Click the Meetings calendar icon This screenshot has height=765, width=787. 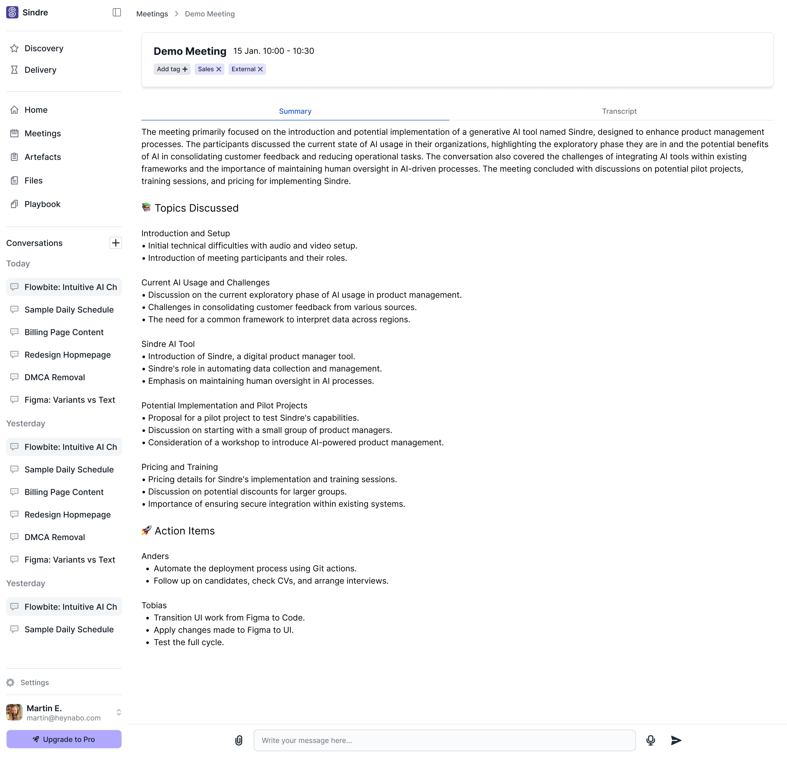[14, 133]
